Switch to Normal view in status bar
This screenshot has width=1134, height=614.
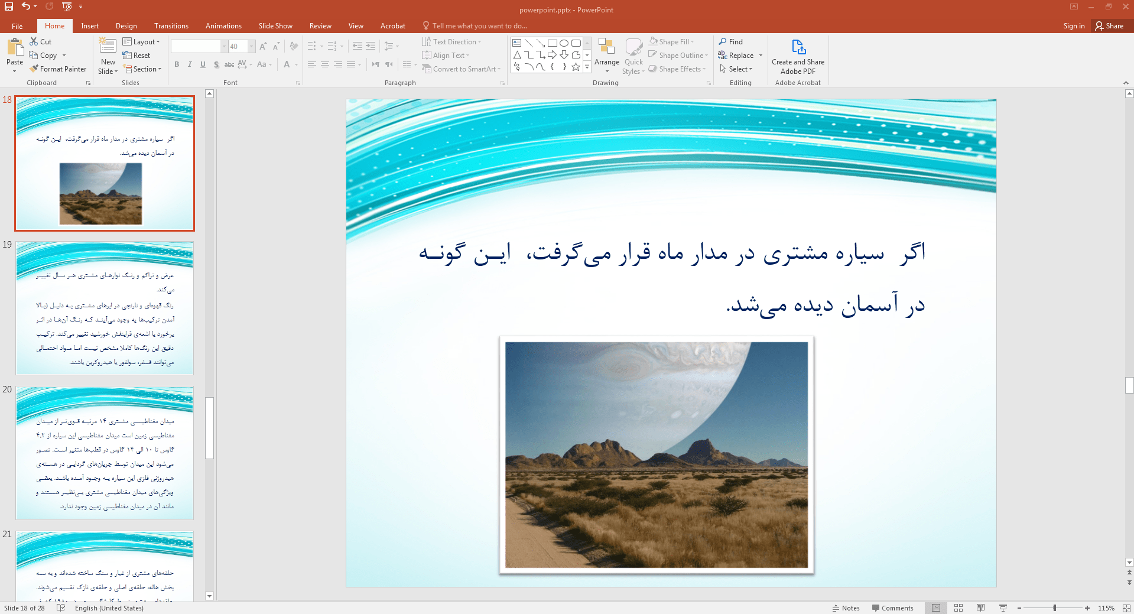936,608
